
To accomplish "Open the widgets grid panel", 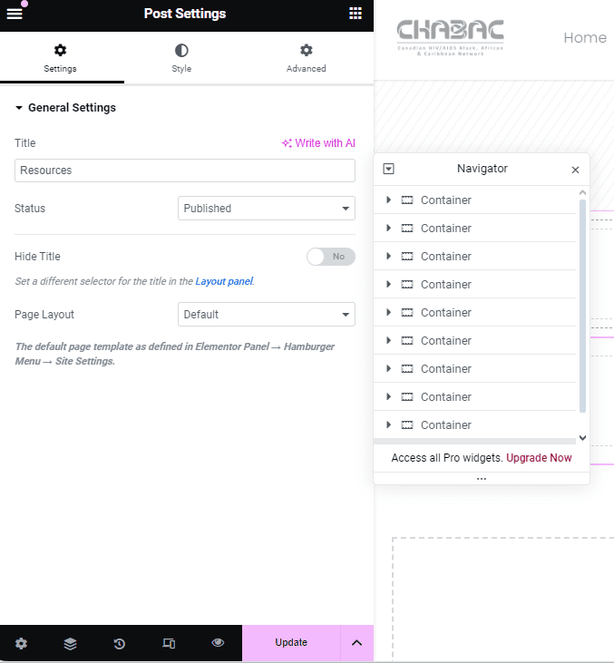I will [x=356, y=14].
